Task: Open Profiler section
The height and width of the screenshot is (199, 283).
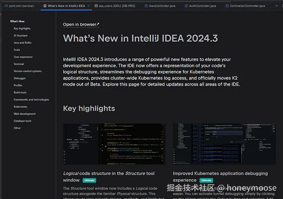Action: click(18, 85)
